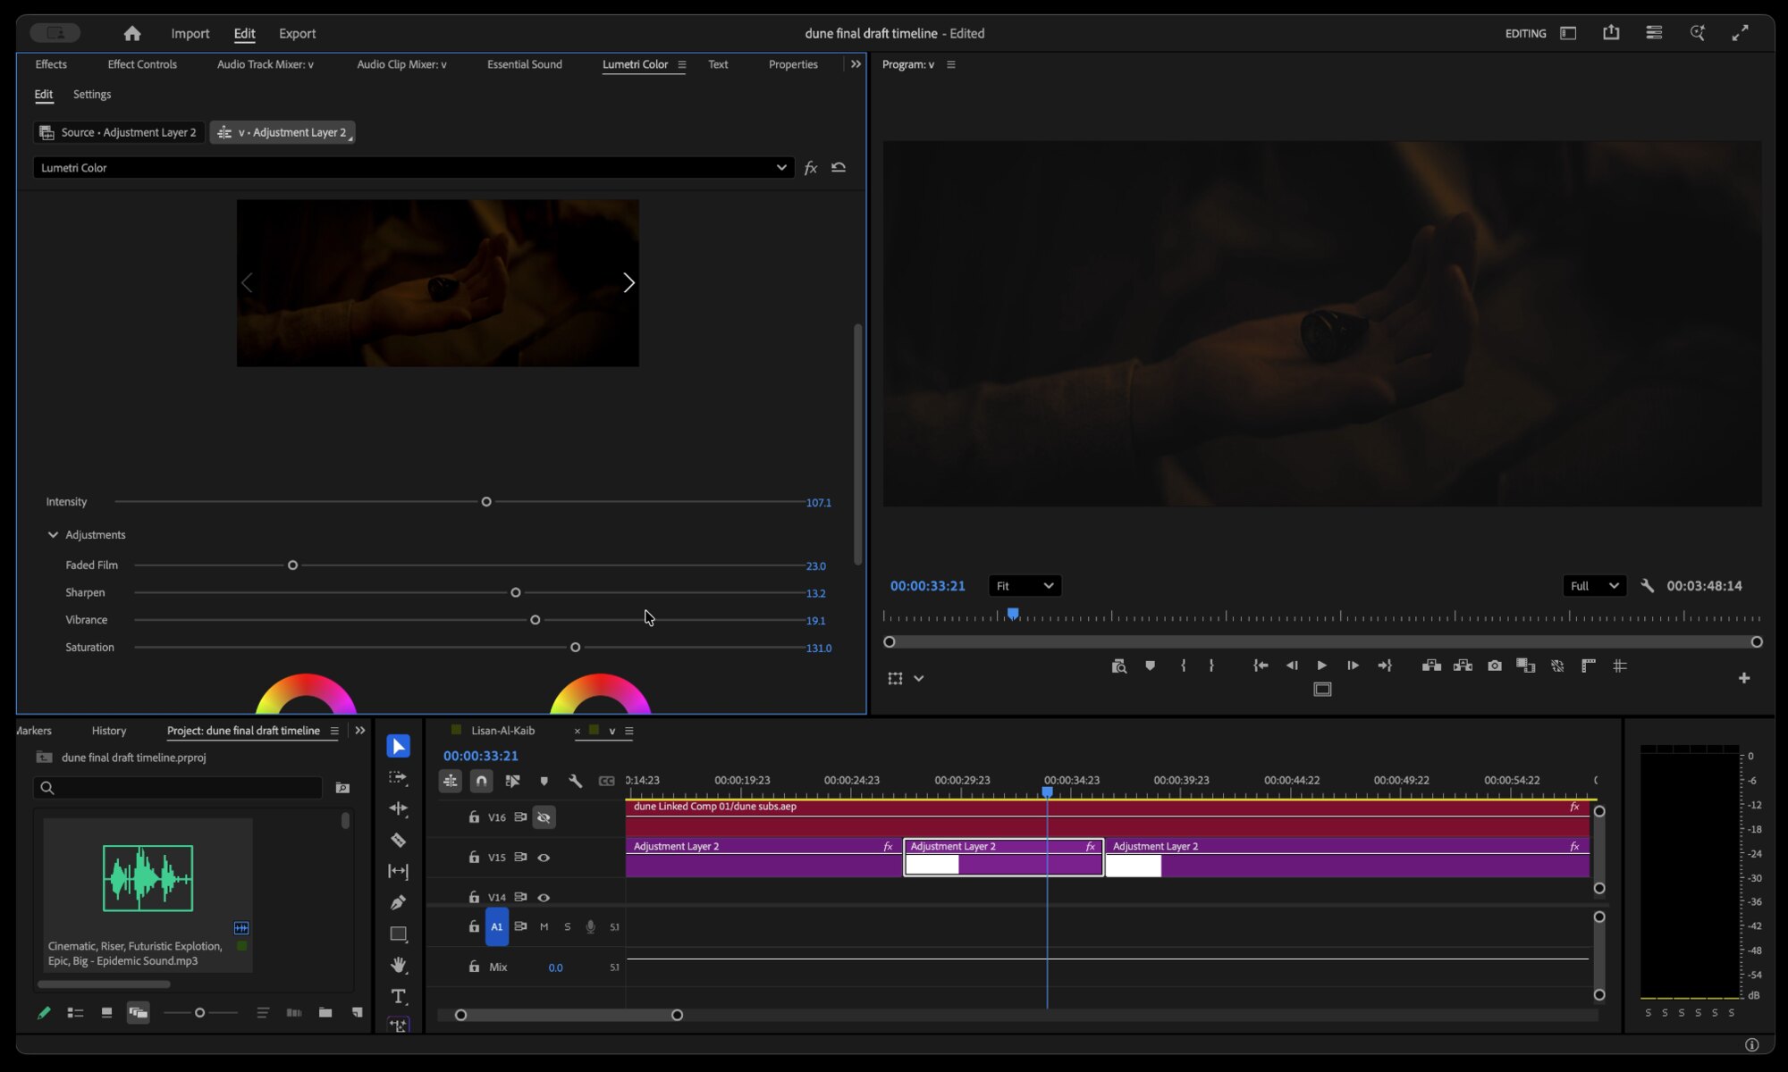
Task: Switch the Project panel to list view
Action: click(75, 1012)
